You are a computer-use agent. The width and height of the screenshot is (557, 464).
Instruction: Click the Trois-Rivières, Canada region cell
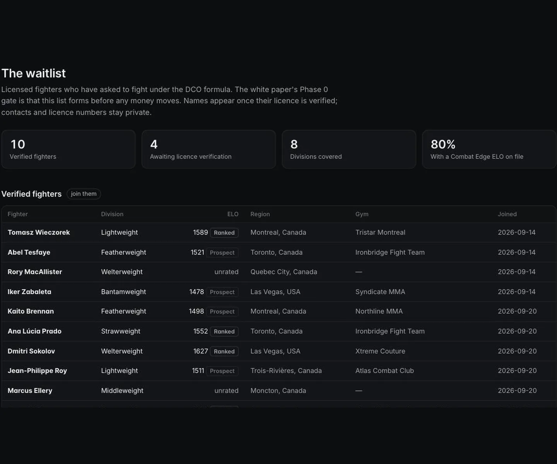tap(286, 371)
